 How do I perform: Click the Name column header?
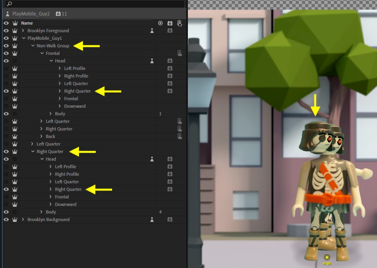27,23
